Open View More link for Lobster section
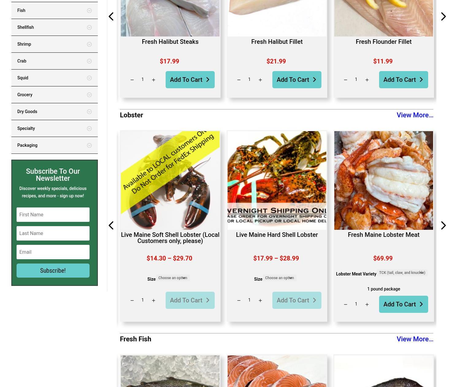Viewport: 457px width, 387px height. click(415, 115)
